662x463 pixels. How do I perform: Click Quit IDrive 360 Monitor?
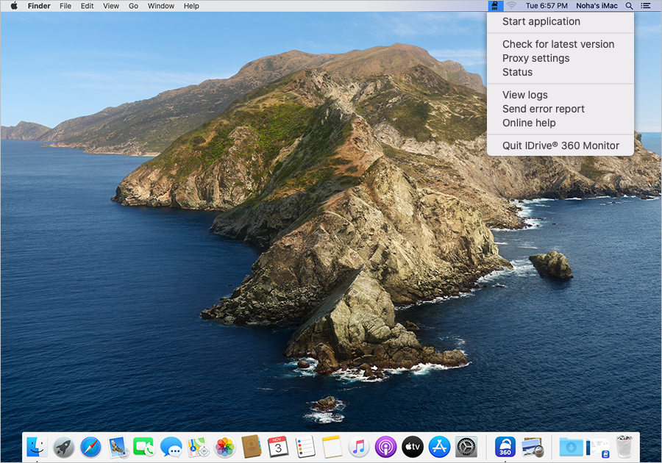pos(560,146)
